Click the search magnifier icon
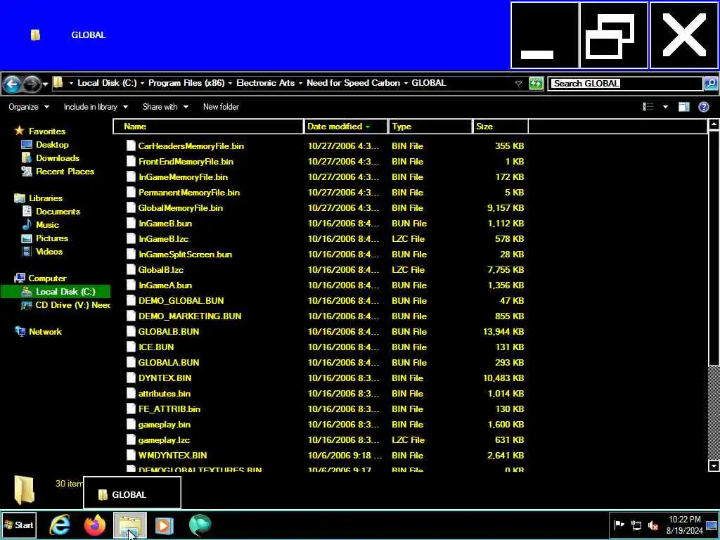The image size is (720, 540). tap(710, 84)
